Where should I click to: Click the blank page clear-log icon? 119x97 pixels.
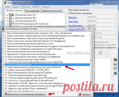tap(115, 68)
